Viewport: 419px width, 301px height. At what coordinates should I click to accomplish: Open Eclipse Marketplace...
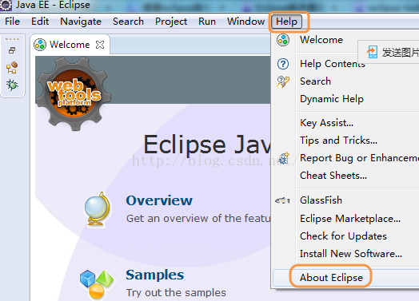pos(350,219)
